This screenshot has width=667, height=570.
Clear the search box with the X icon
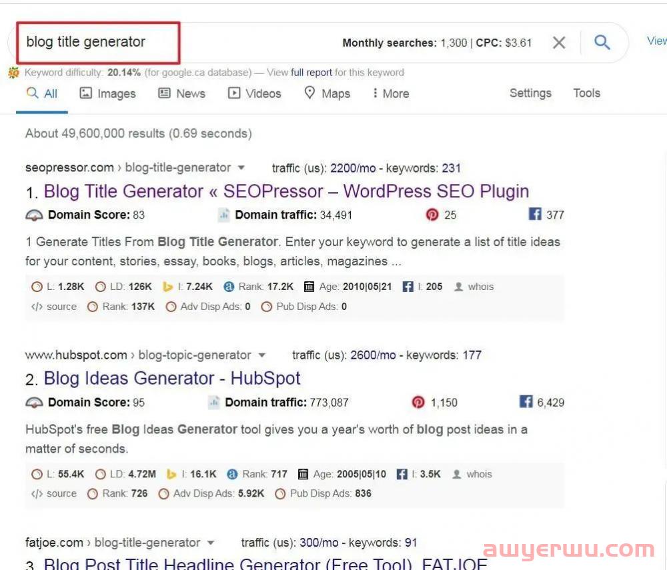[x=559, y=43]
